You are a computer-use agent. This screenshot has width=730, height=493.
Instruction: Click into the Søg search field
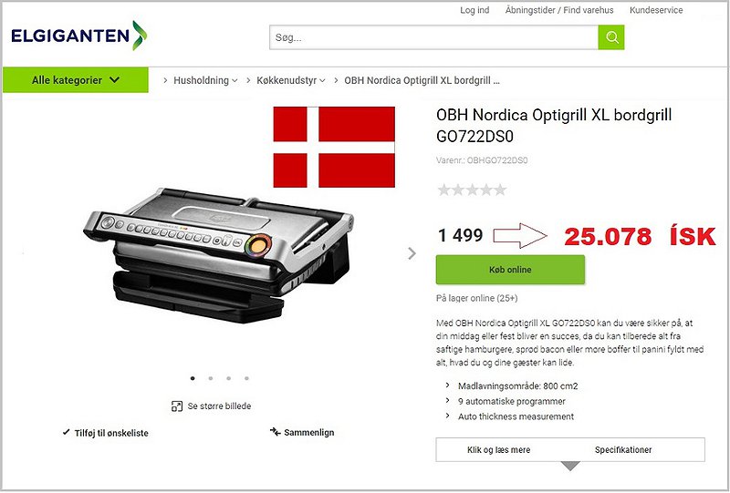434,37
